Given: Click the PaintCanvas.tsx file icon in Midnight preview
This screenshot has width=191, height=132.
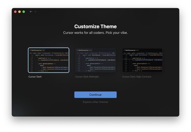Looking at the screenshot, I should click(77, 50).
